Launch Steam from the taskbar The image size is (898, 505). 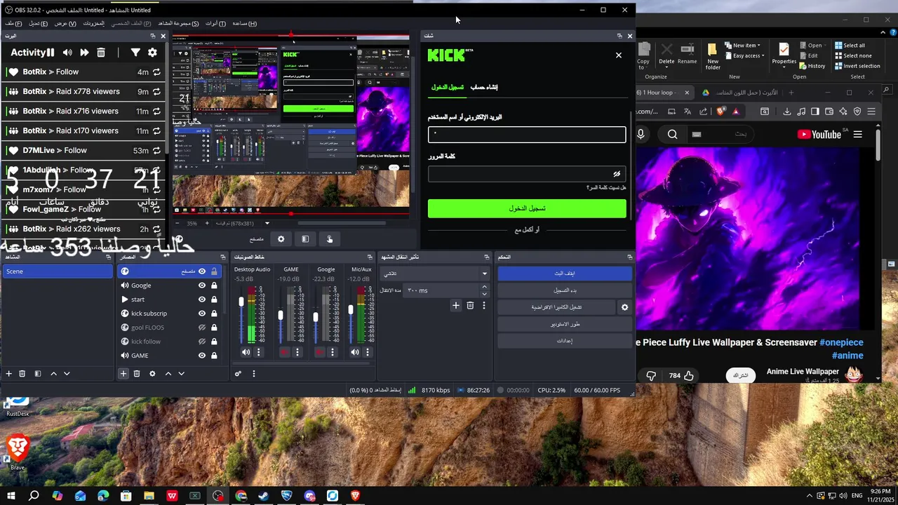pyautogui.click(x=264, y=496)
